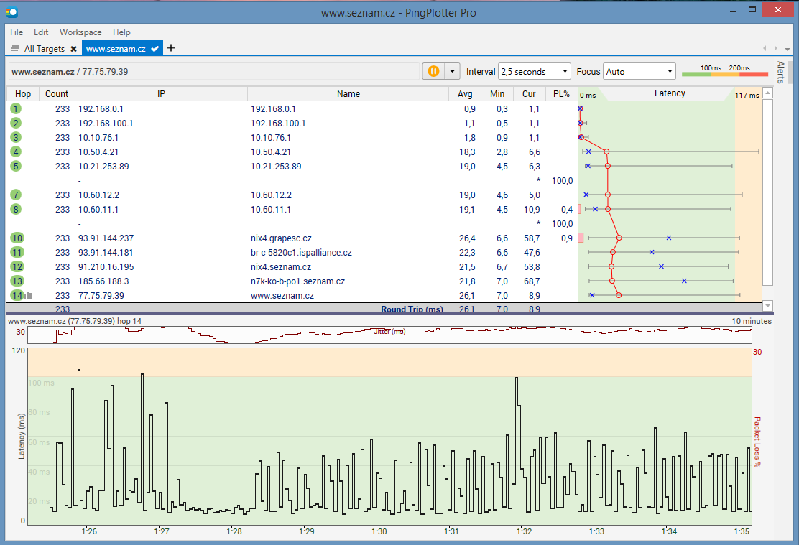Open the Alerts side panel
This screenshot has width=799, height=545.
click(x=782, y=72)
